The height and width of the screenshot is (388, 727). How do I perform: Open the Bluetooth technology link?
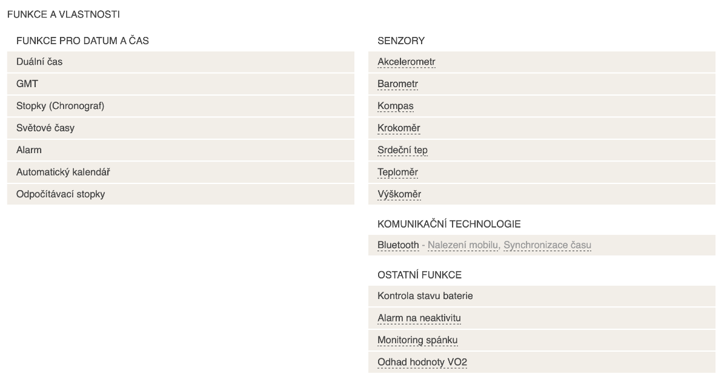pyautogui.click(x=398, y=245)
